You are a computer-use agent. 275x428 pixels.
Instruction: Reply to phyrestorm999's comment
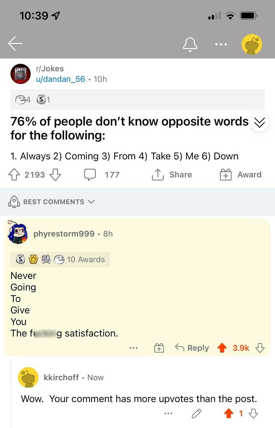[x=192, y=348]
